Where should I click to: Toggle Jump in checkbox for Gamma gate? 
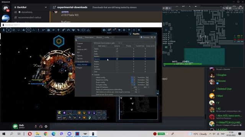tap(117, 59)
